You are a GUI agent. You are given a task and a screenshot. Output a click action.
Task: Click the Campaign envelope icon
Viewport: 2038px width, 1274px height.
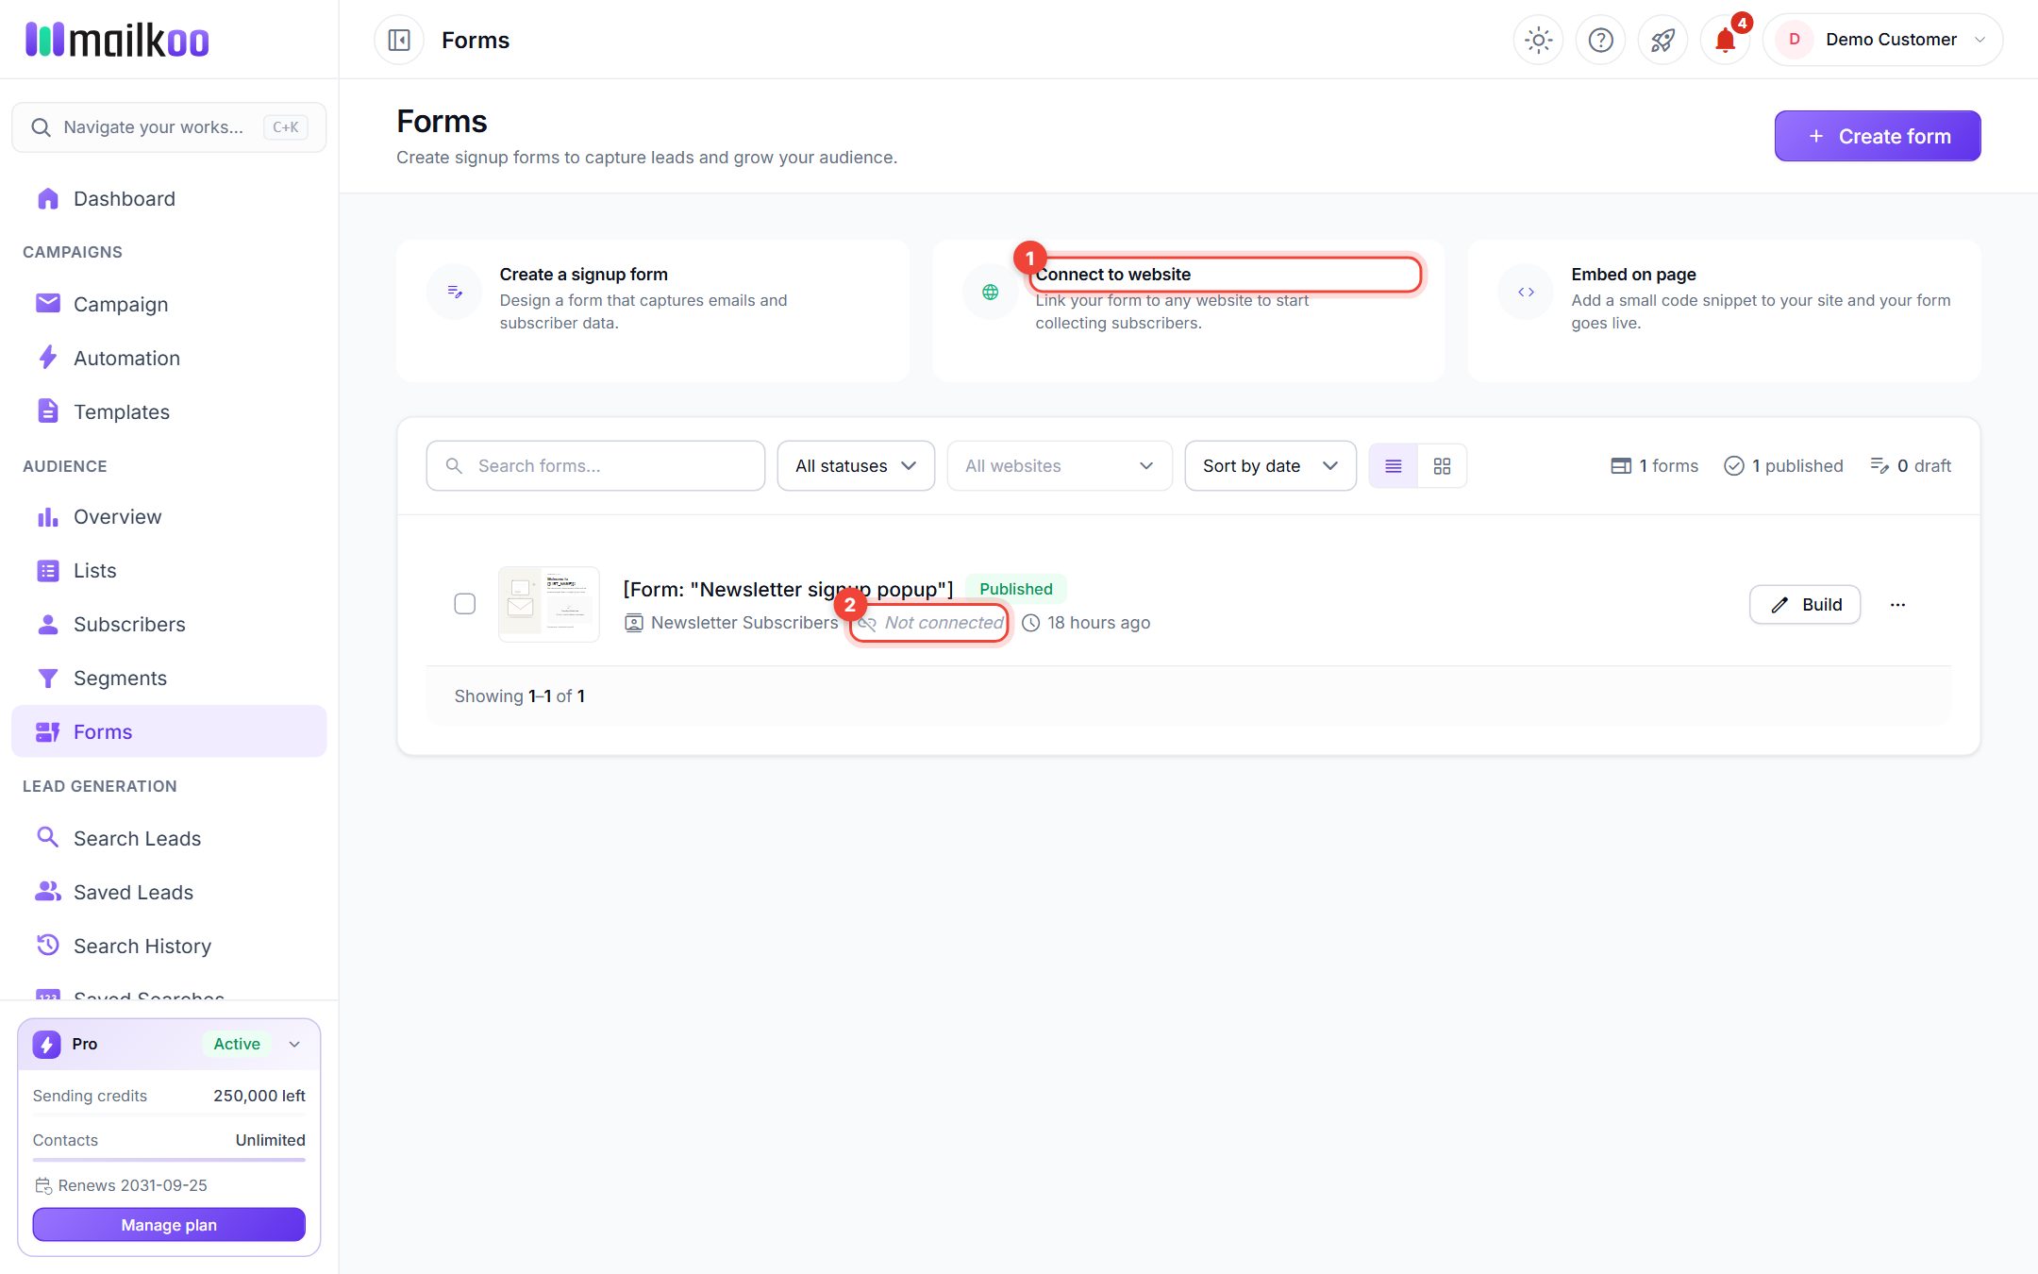[47, 303]
